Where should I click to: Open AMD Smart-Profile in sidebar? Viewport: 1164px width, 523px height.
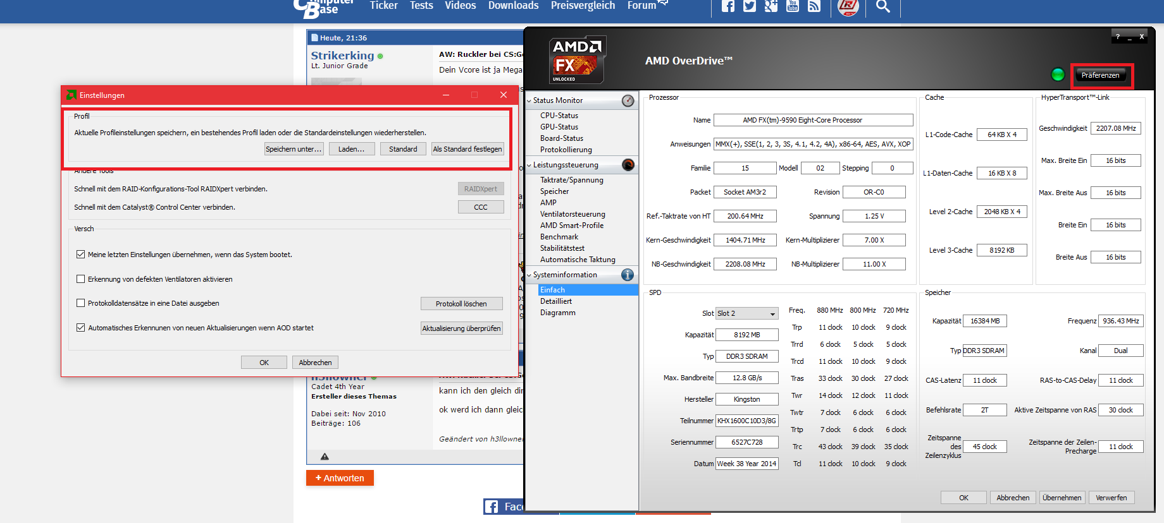pyautogui.click(x=572, y=225)
